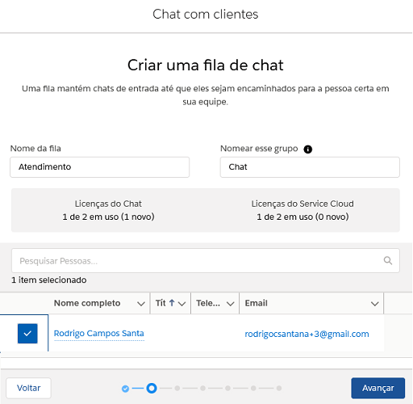The image size is (413, 404).
Task: Focus the Nome da fila input field
Action: (x=100, y=167)
